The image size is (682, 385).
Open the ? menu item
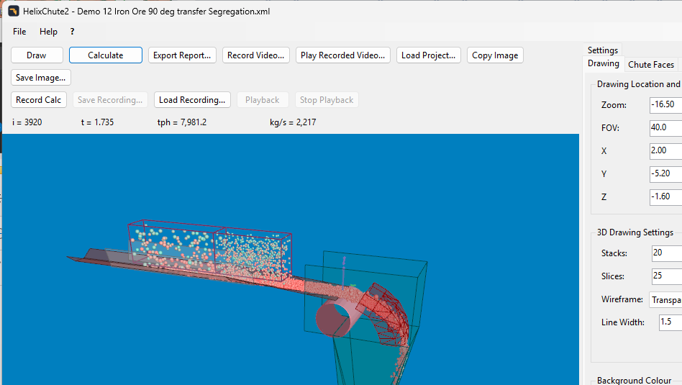point(72,32)
